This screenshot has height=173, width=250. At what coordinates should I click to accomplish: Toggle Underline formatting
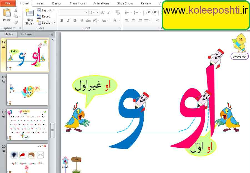[75, 21]
